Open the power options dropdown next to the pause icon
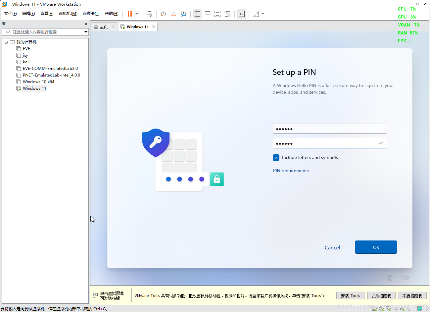The image size is (430, 312). click(x=137, y=14)
